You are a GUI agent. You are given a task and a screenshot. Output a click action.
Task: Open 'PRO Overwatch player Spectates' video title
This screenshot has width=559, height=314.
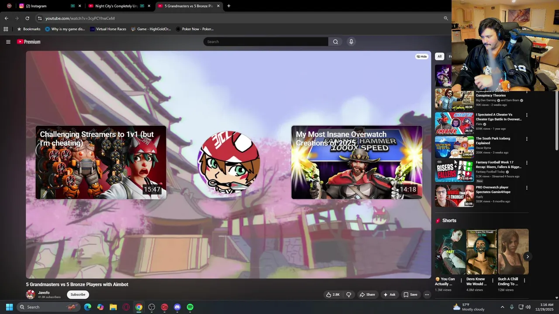pyautogui.click(x=493, y=190)
